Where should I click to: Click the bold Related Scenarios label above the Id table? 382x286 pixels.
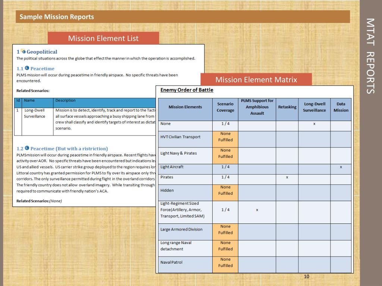click(33, 91)
